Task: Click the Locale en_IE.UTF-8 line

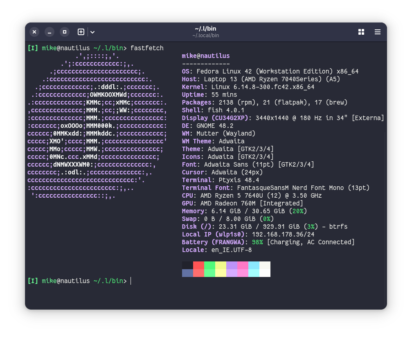Action: [217, 250]
